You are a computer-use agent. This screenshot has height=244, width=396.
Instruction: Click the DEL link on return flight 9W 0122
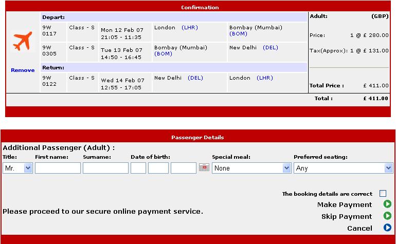pyautogui.click(x=195, y=78)
